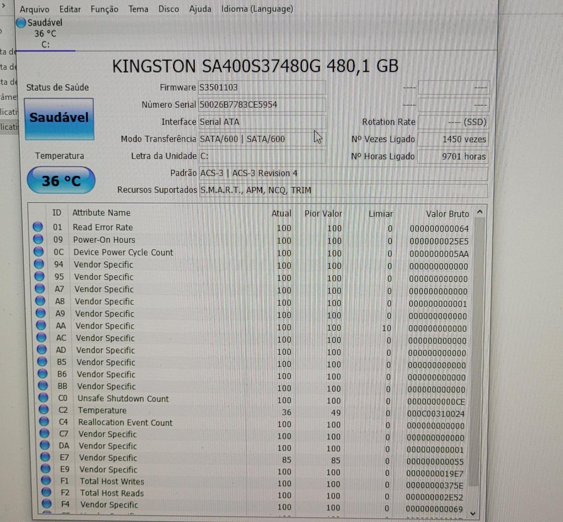
Task: Click the transfer mode field SATA/600
Action: pyautogui.click(x=262, y=139)
